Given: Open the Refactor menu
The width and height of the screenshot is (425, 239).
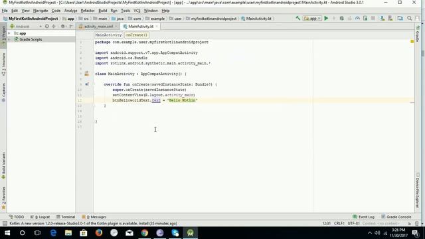Looking at the screenshot, I should coord(88,11).
